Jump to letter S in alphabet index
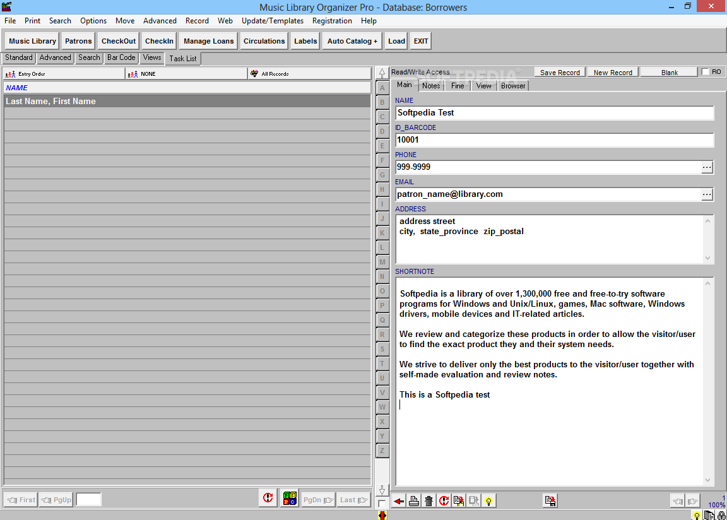This screenshot has height=520, width=727. coord(382,349)
